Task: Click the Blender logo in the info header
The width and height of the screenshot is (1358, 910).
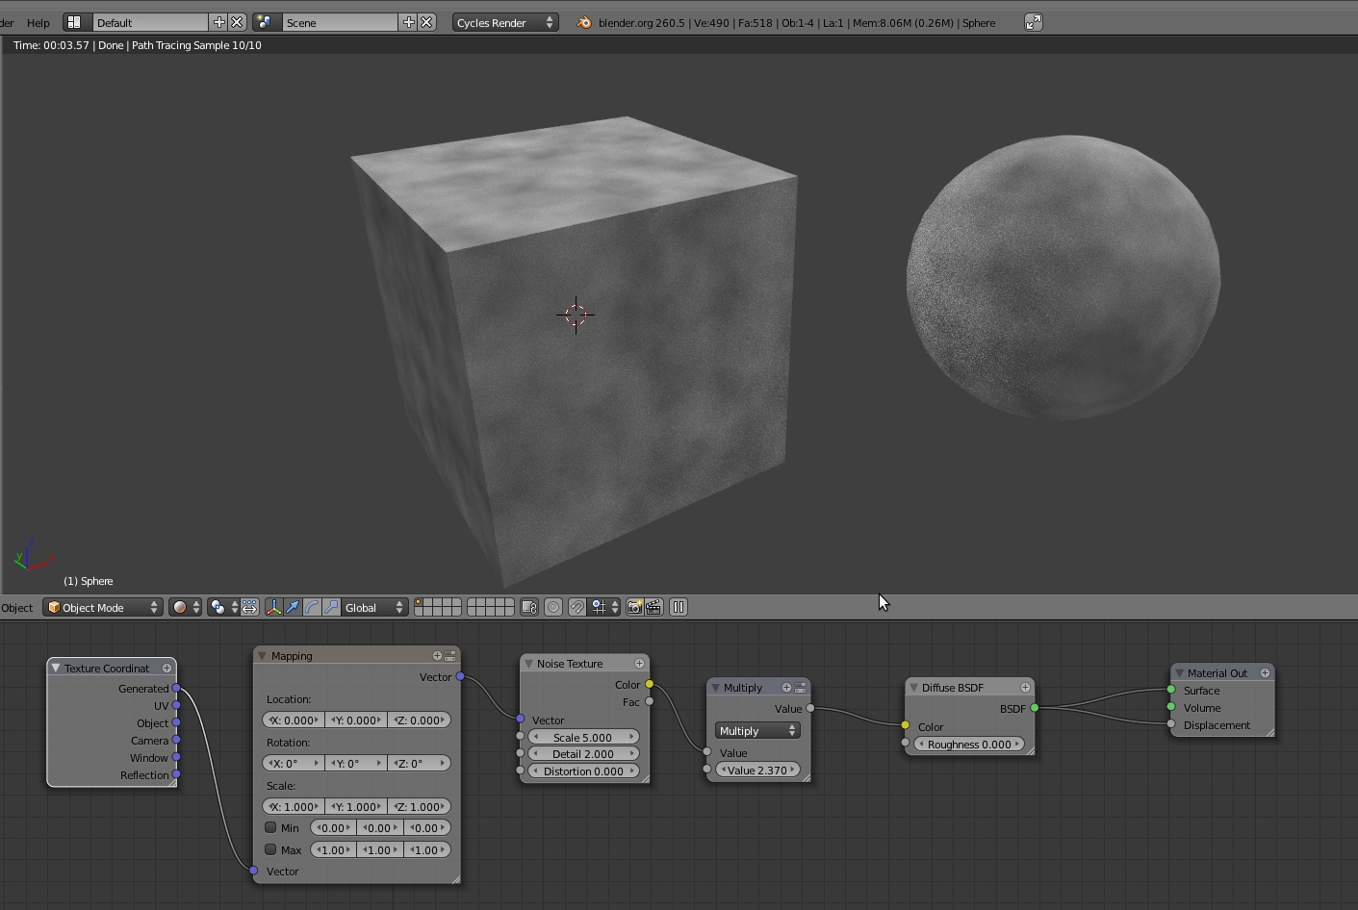Action: tap(584, 22)
